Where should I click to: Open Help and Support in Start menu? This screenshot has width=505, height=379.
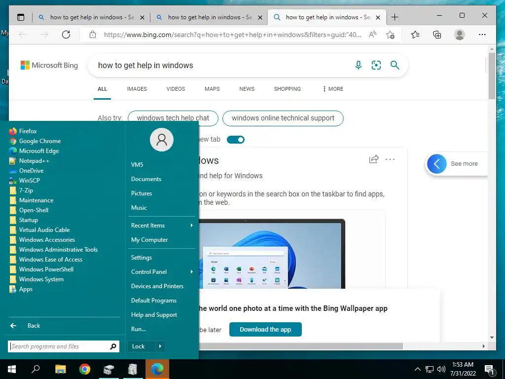154,315
